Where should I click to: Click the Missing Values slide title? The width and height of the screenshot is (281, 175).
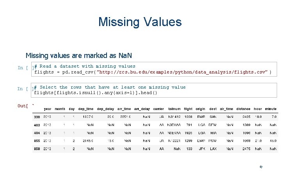click(140, 22)
